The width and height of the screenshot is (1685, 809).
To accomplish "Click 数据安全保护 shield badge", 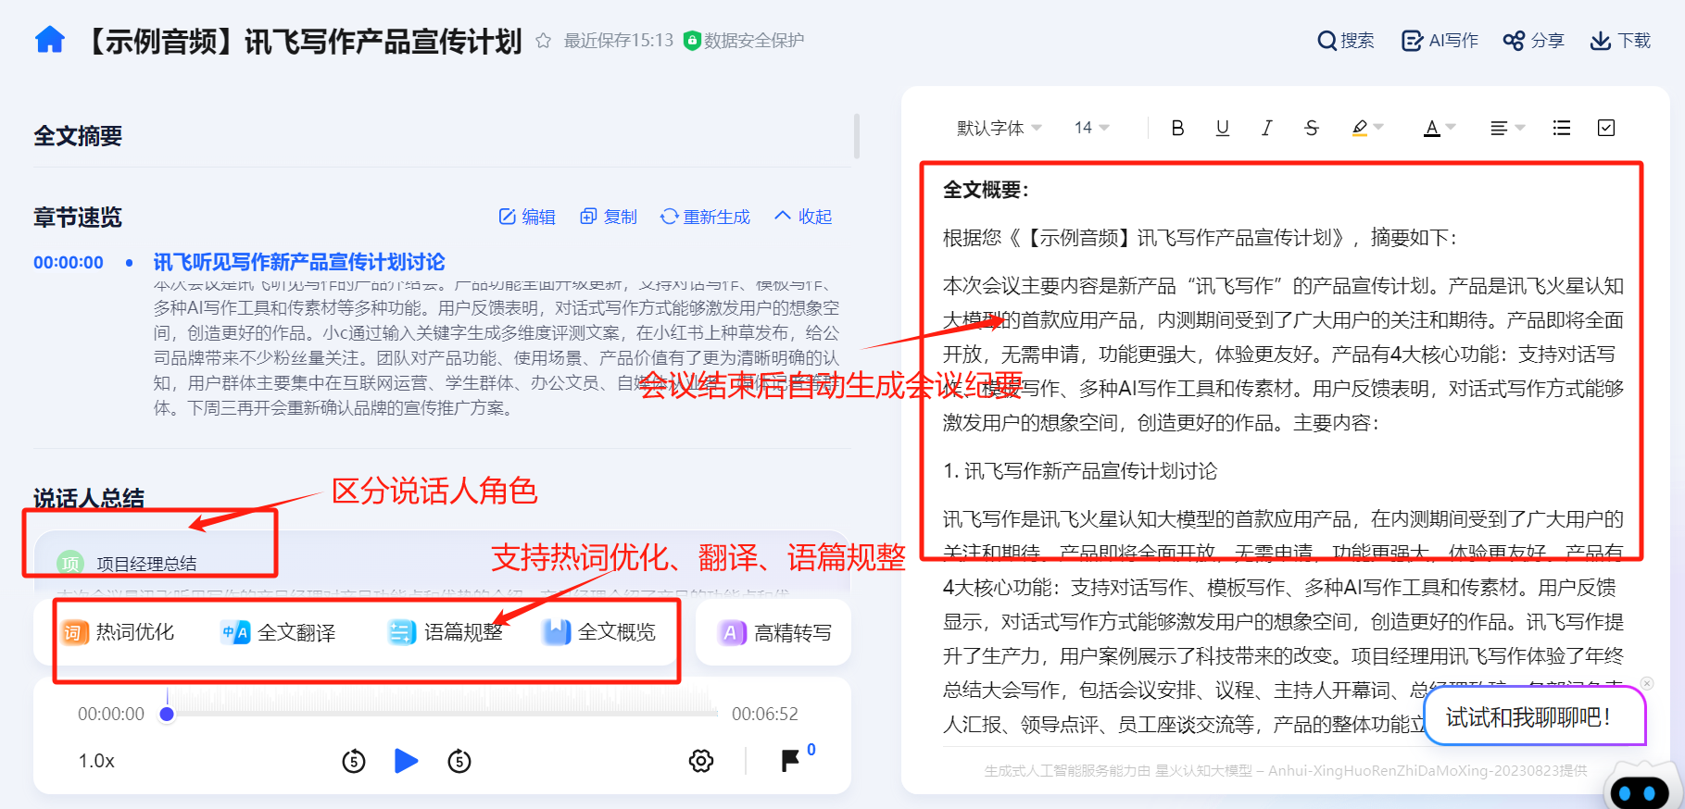I will (x=744, y=41).
